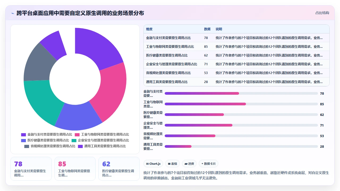This screenshot has width=340, height=191.
Task: Click the table value 28
Action: [206, 82]
